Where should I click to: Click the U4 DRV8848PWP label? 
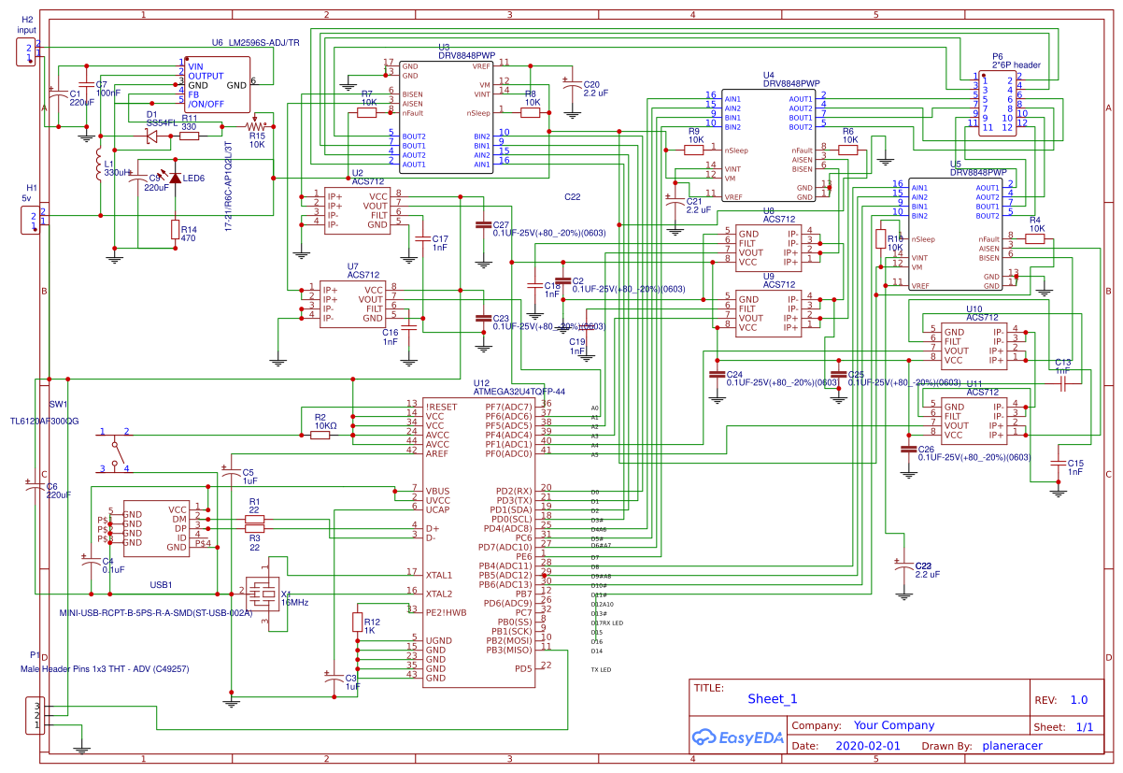click(x=791, y=79)
